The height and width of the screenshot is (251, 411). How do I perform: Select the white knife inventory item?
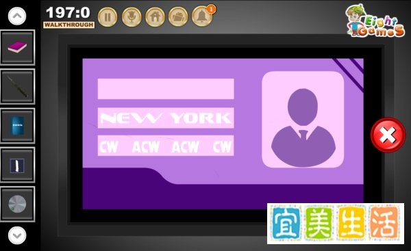pyautogui.click(x=17, y=165)
